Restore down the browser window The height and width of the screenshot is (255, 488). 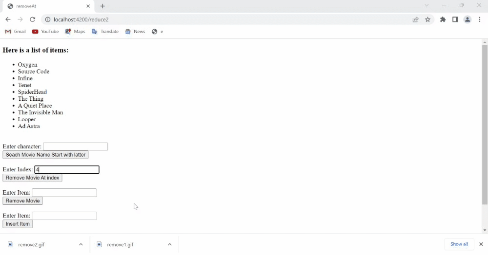click(x=462, y=5)
